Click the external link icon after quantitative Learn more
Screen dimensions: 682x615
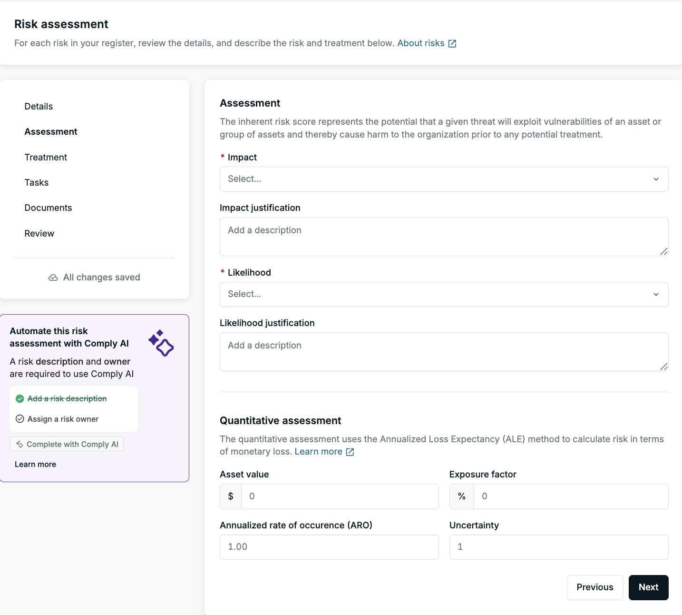click(350, 452)
